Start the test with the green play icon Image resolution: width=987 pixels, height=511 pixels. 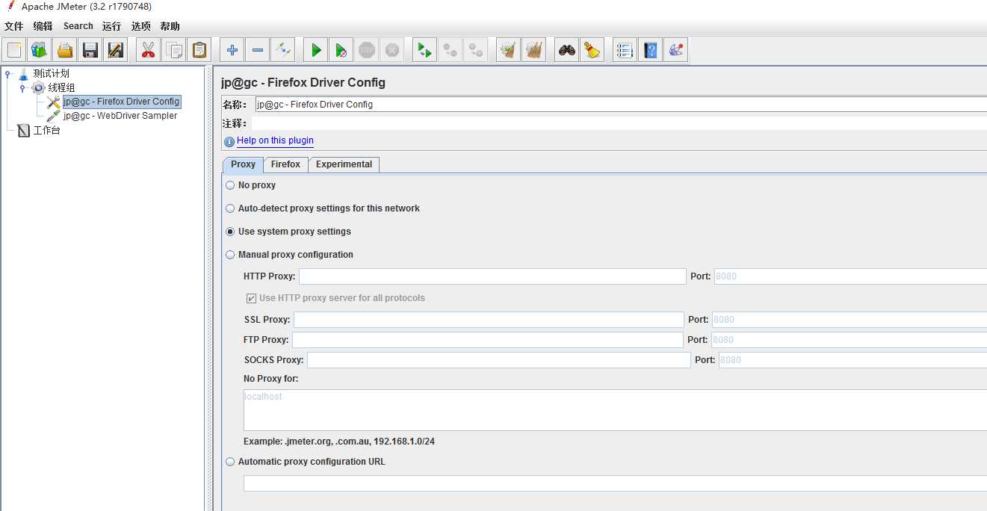click(x=316, y=50)
